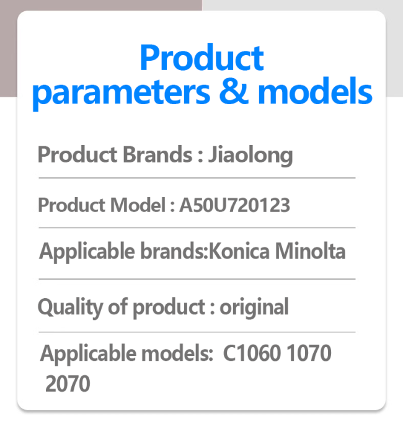Select the "Applicable brands" label
The width and height of the screenshot is (403, 434).
[x=123, y=251]
